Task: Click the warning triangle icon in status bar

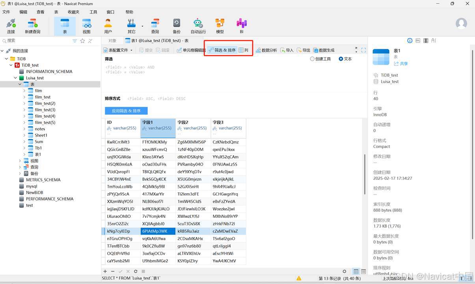Action: [299, 278]
